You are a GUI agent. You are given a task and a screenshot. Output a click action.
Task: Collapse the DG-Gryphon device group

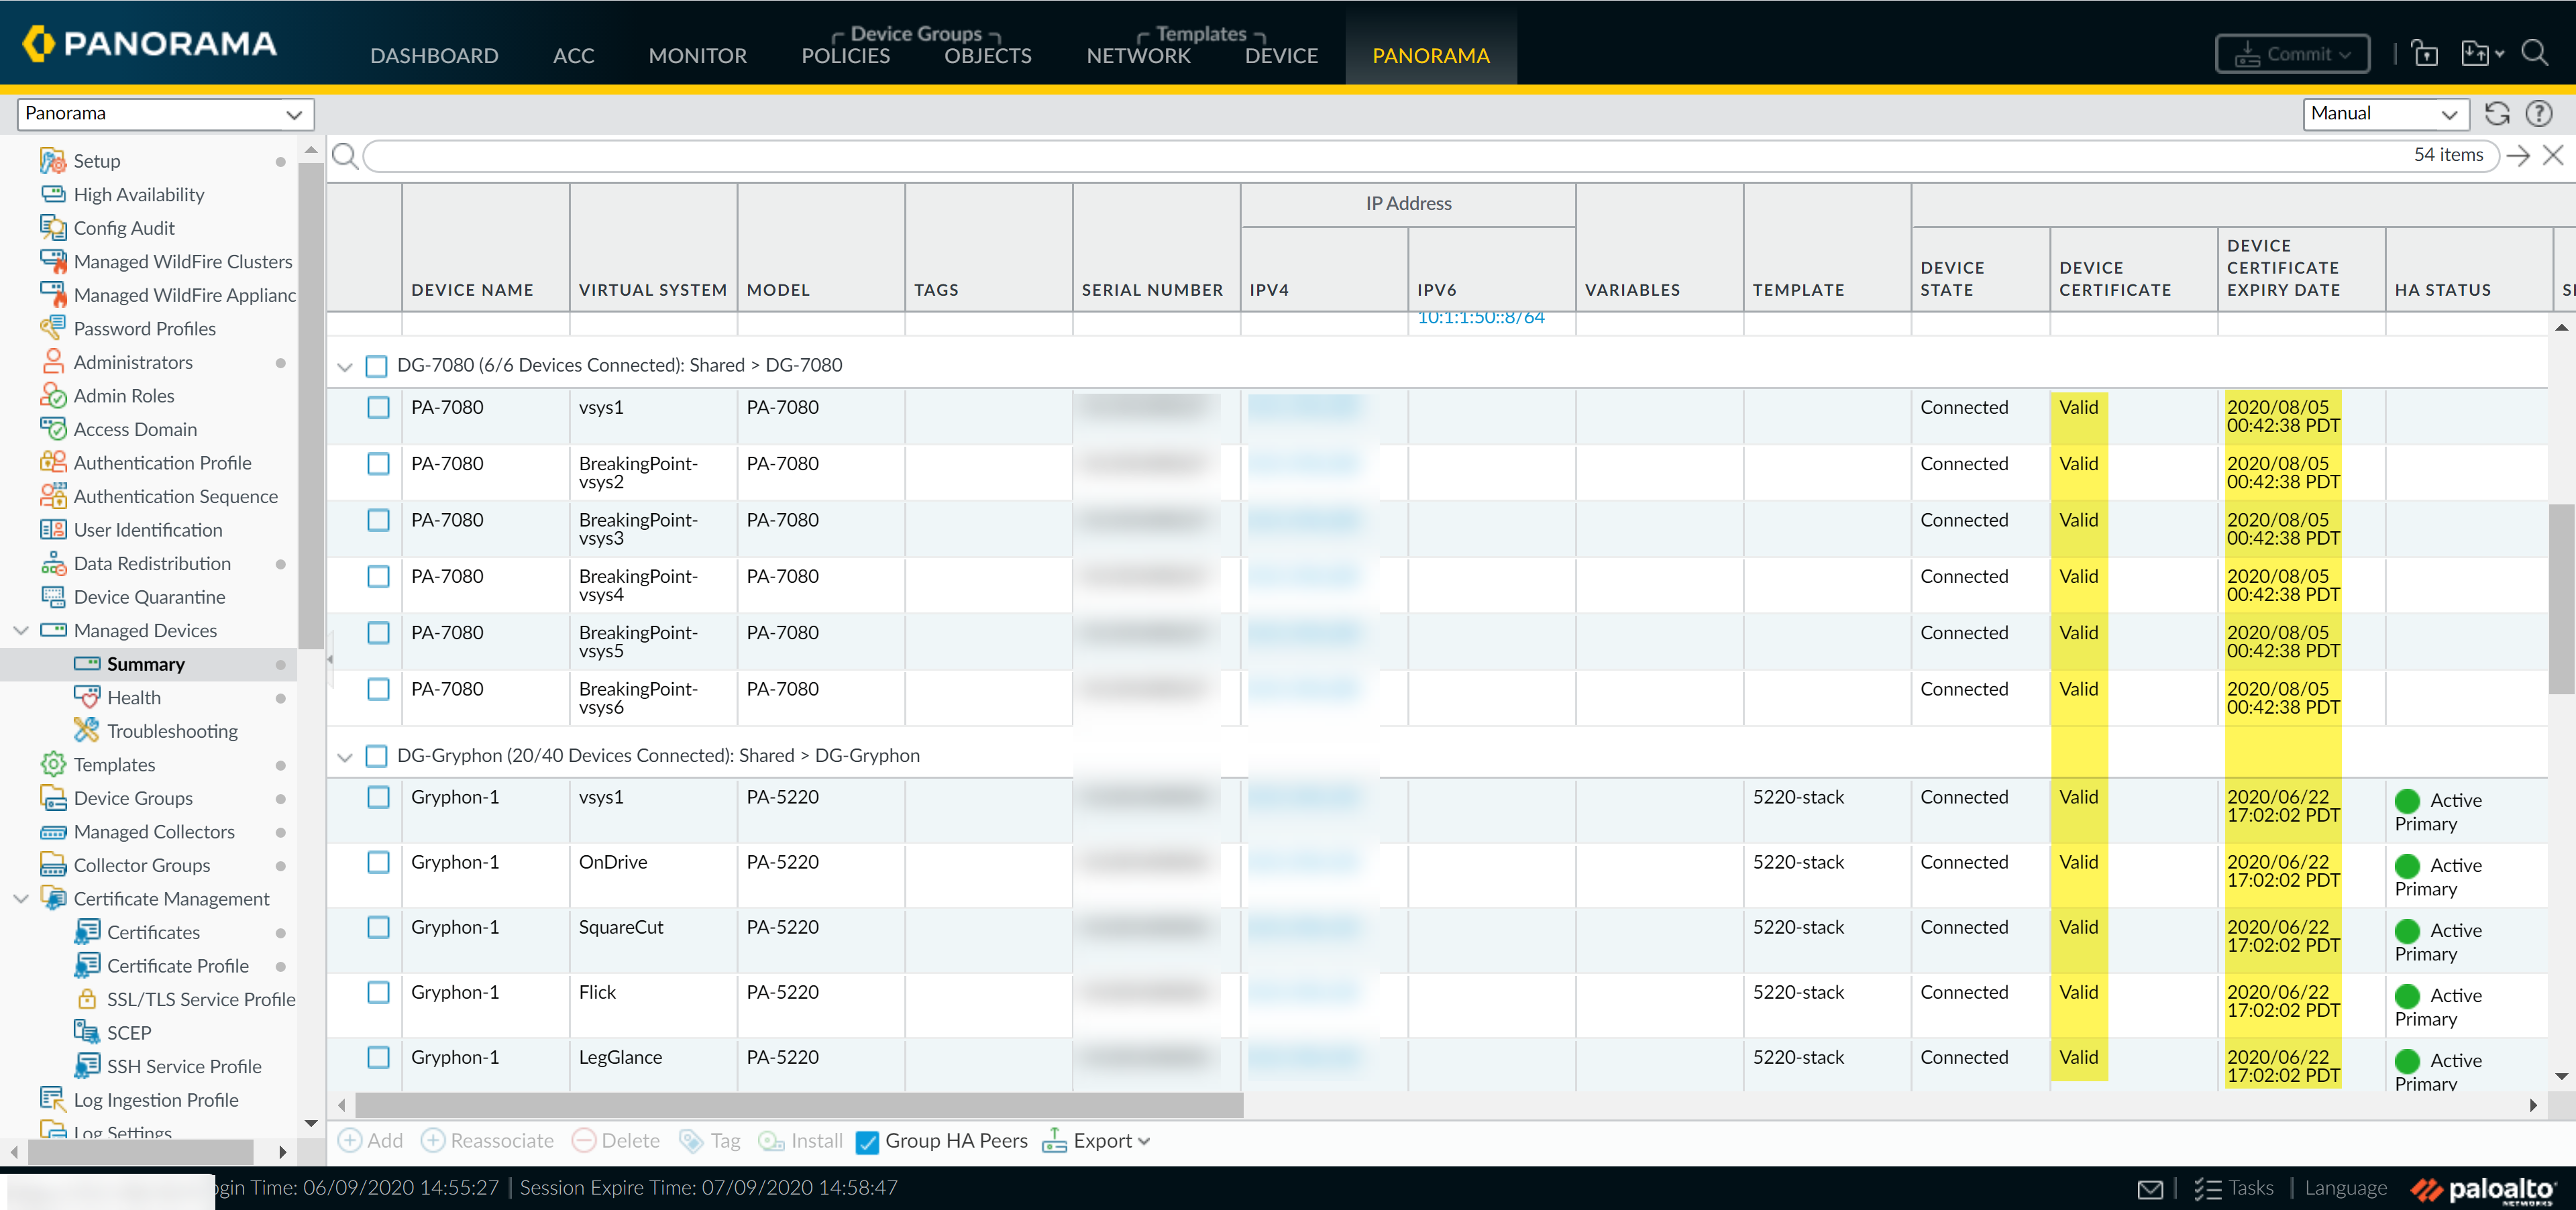[x=345, y=757]
